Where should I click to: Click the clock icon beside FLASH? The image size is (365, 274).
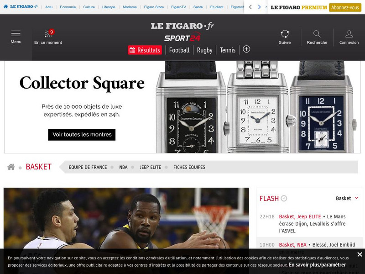284,198
